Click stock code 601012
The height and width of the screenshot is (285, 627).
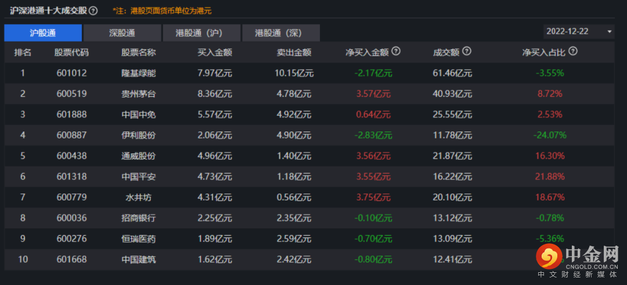click(x=71, y=73)
